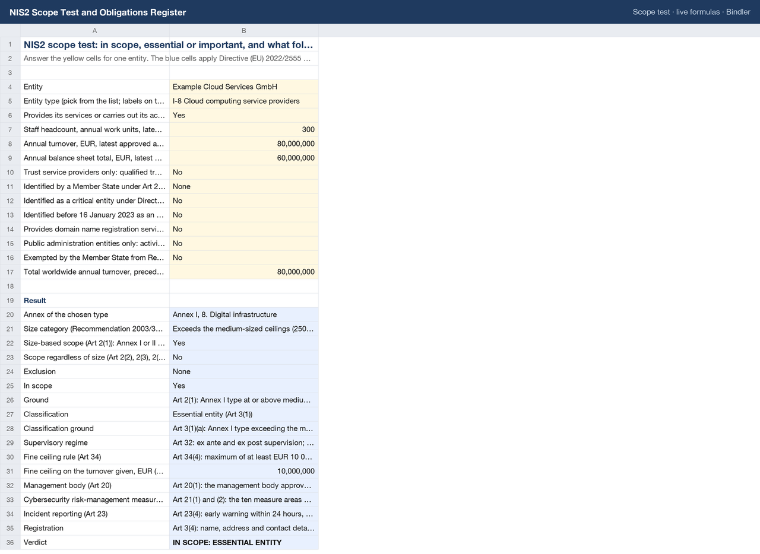This screenshot has height=554, width=760.
Task: Click the 'IN SCOPE: ESSENTIAL ENTITY' verdict cell
Action: click(244, 542)
